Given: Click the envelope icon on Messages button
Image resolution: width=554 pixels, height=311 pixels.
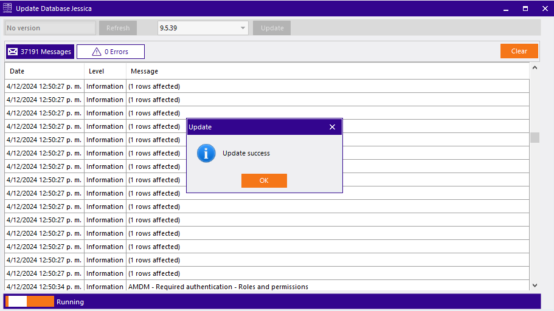Looking at the screenshot, I should click(13, 52).
